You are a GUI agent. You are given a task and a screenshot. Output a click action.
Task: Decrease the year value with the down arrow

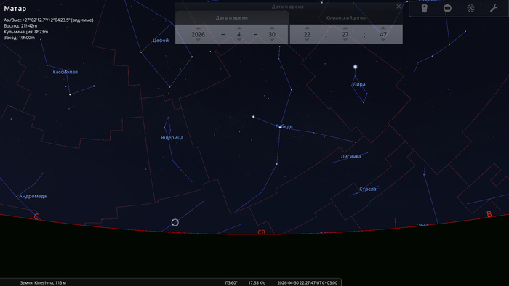(198, 40)
